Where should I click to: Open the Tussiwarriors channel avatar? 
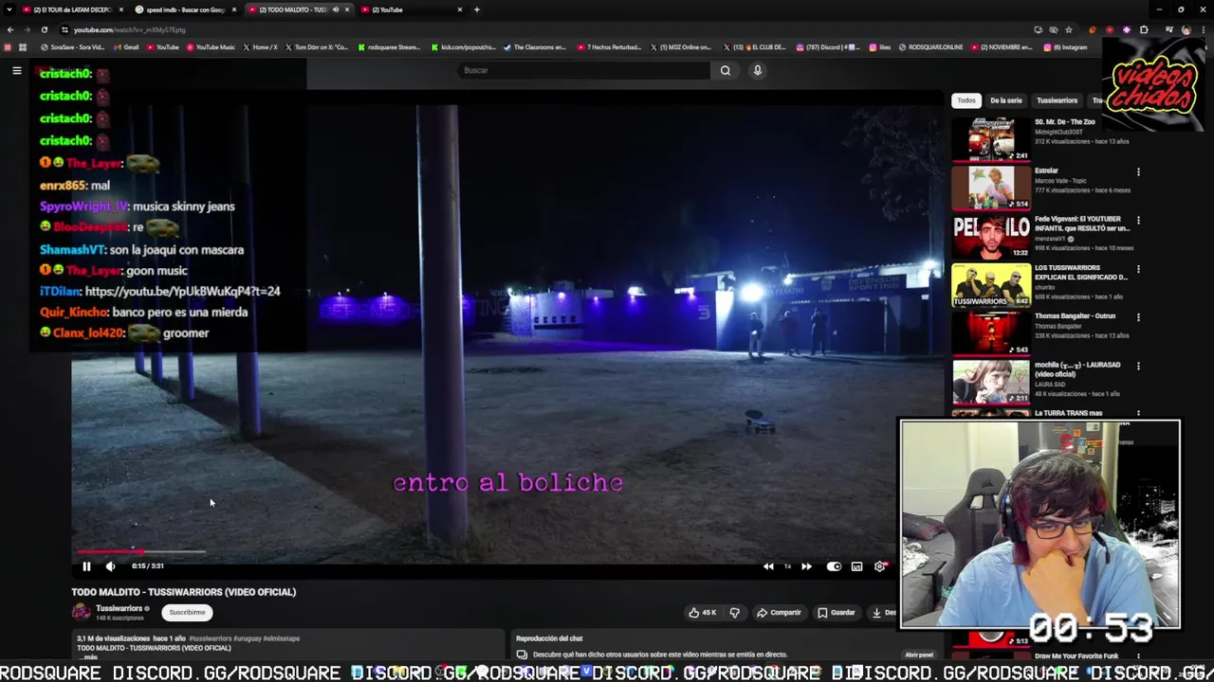point(82,612)
